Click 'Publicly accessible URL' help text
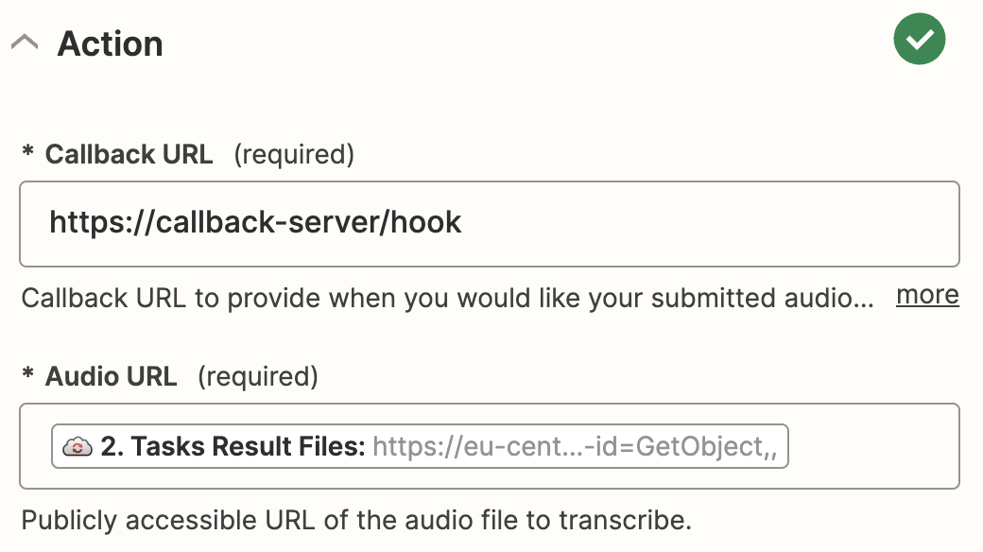This screenshot has height=552, width=983. [x=356, y=520]
